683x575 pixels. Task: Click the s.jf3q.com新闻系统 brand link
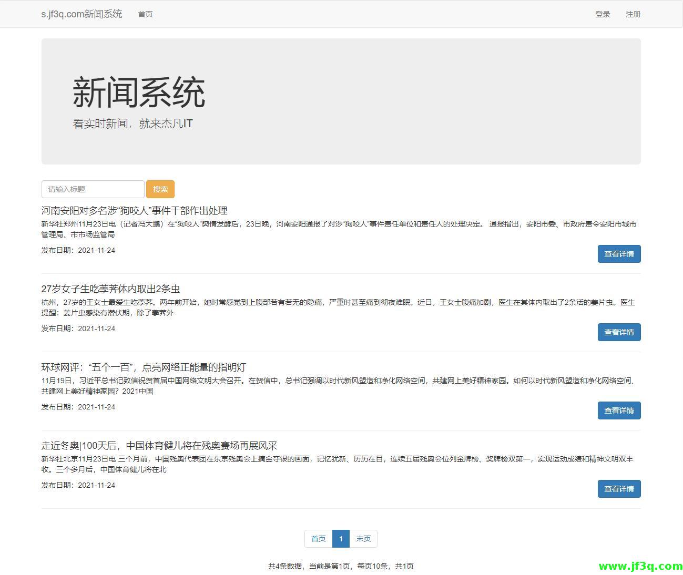pos(81,14)
